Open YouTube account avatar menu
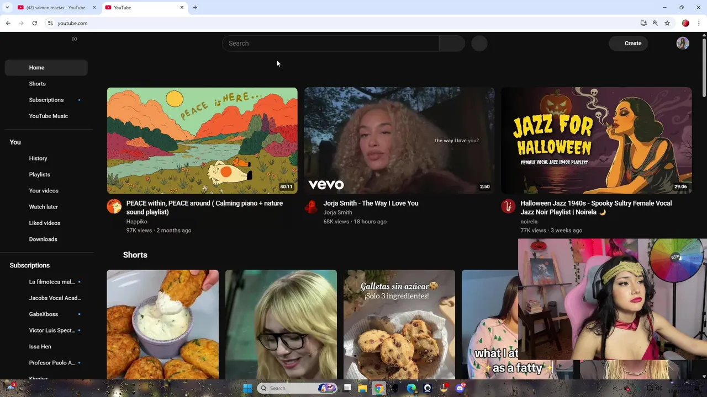Viewport: 707px width, 397px height. 683,43
